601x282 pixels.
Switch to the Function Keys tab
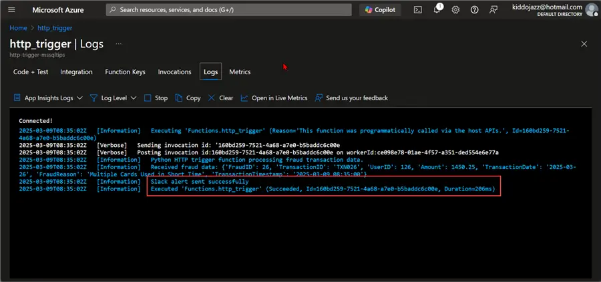tap(125, 72)
